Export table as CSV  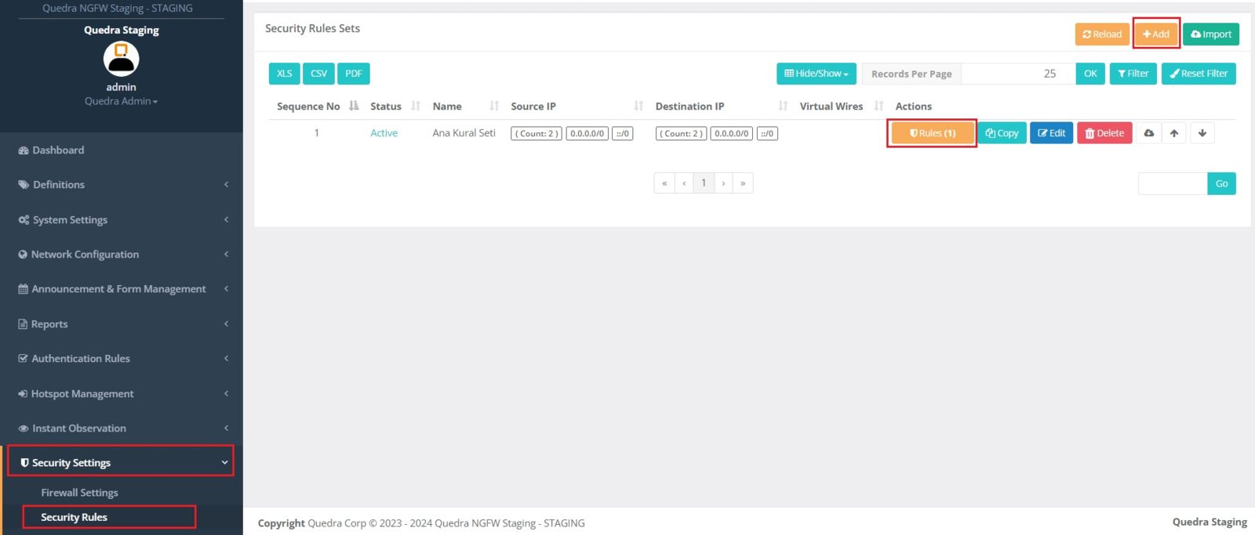tap(318, 74)
